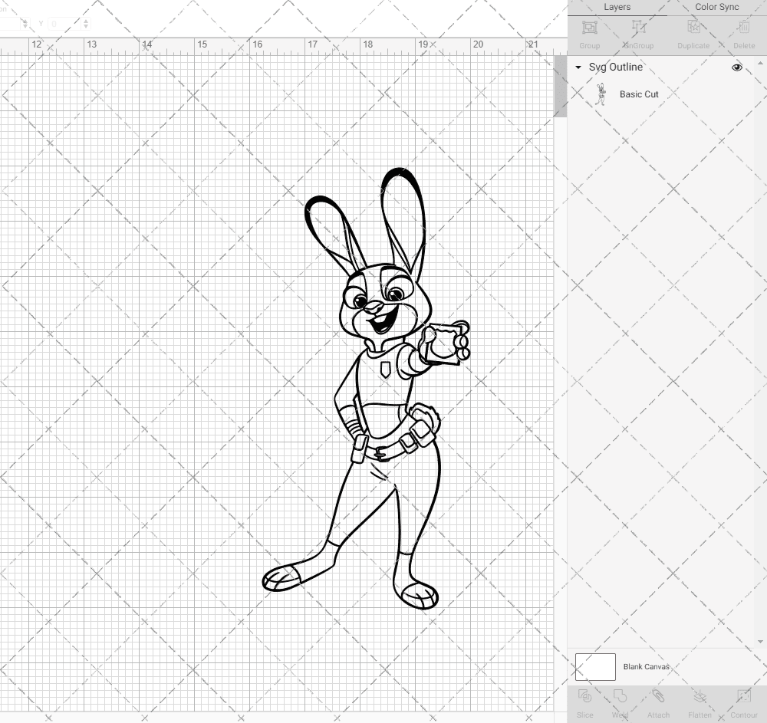Image resolution: width=767 pixels, height=723 pixels.
Task: Click the Basic Cut layer thumbnail
Action: (601, 94)
